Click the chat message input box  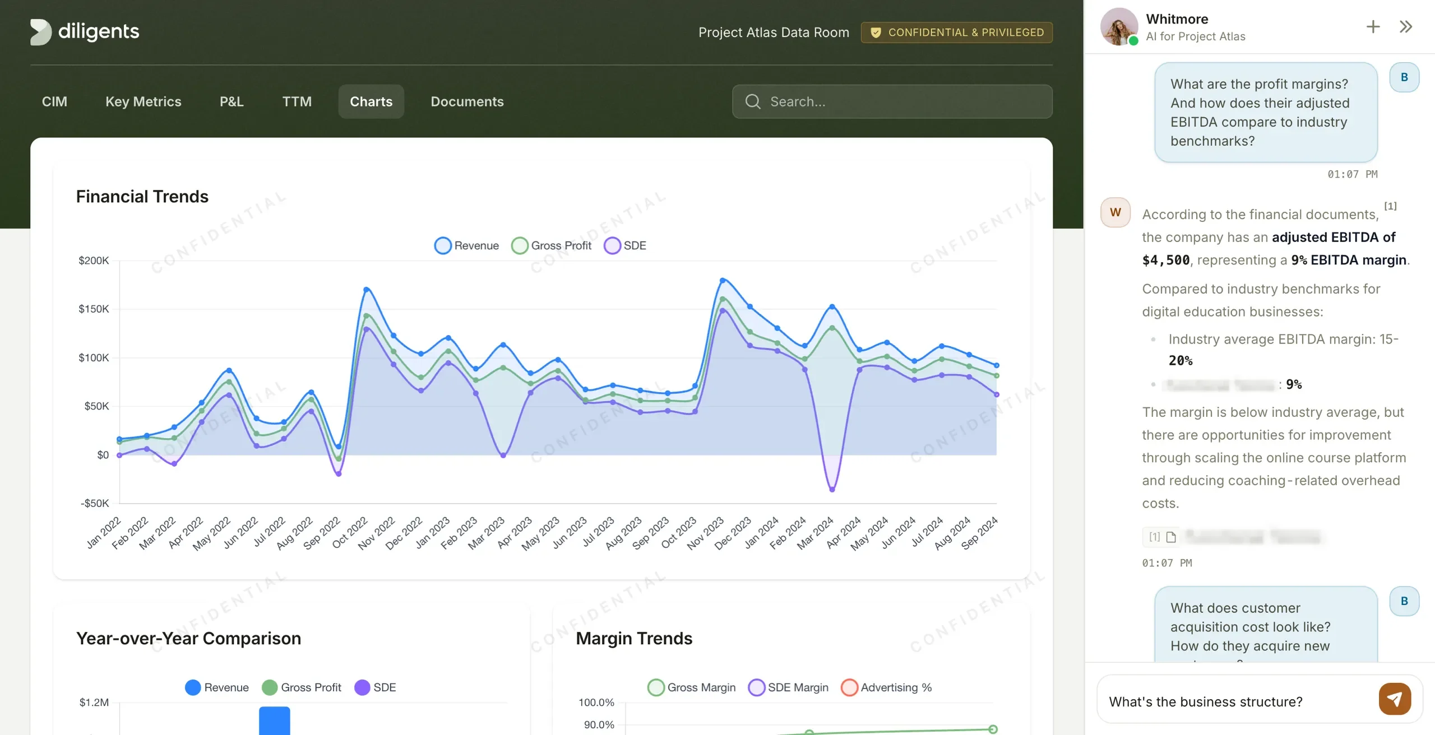click(x=1205, y=700)
